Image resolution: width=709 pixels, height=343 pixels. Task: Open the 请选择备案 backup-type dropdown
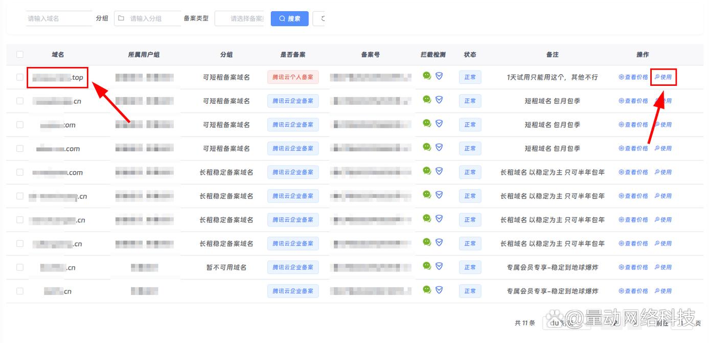click(x=239, y=18)
